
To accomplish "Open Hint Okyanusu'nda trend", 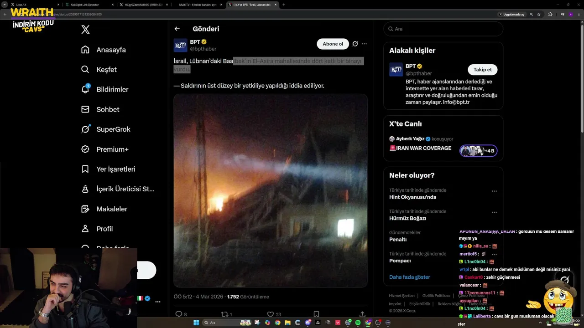I will (x=412, y=197).
